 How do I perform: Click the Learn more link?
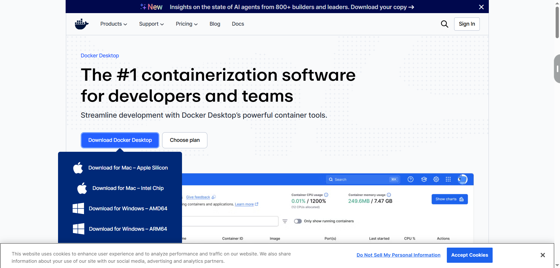tap(244, 204)
